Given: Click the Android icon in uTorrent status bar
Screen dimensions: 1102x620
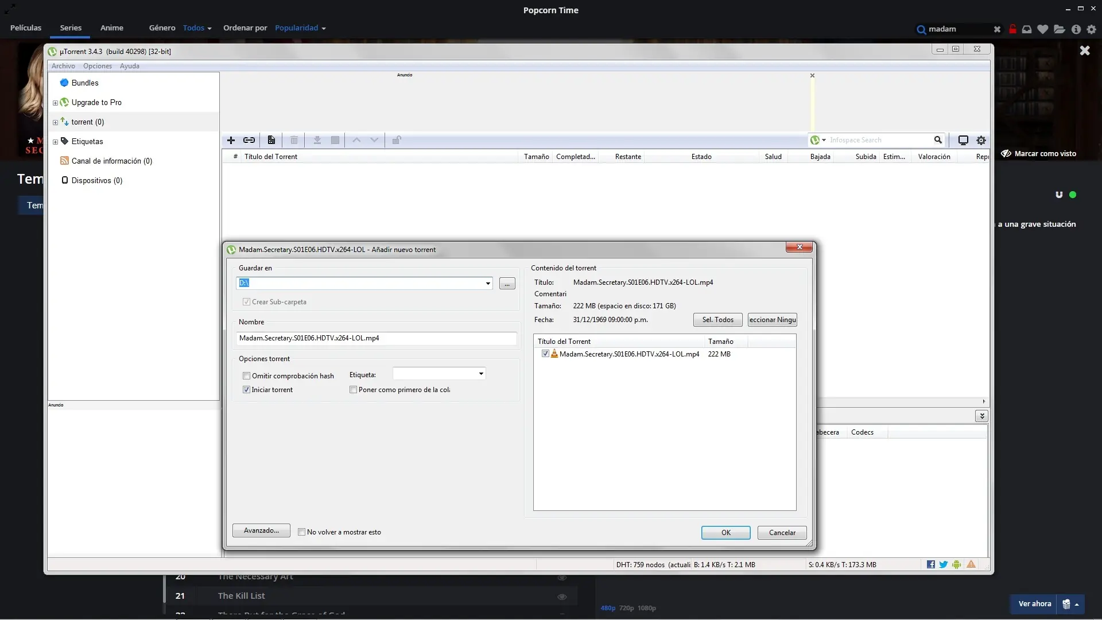Looking at the screenshot, I should tap(956, 564).
